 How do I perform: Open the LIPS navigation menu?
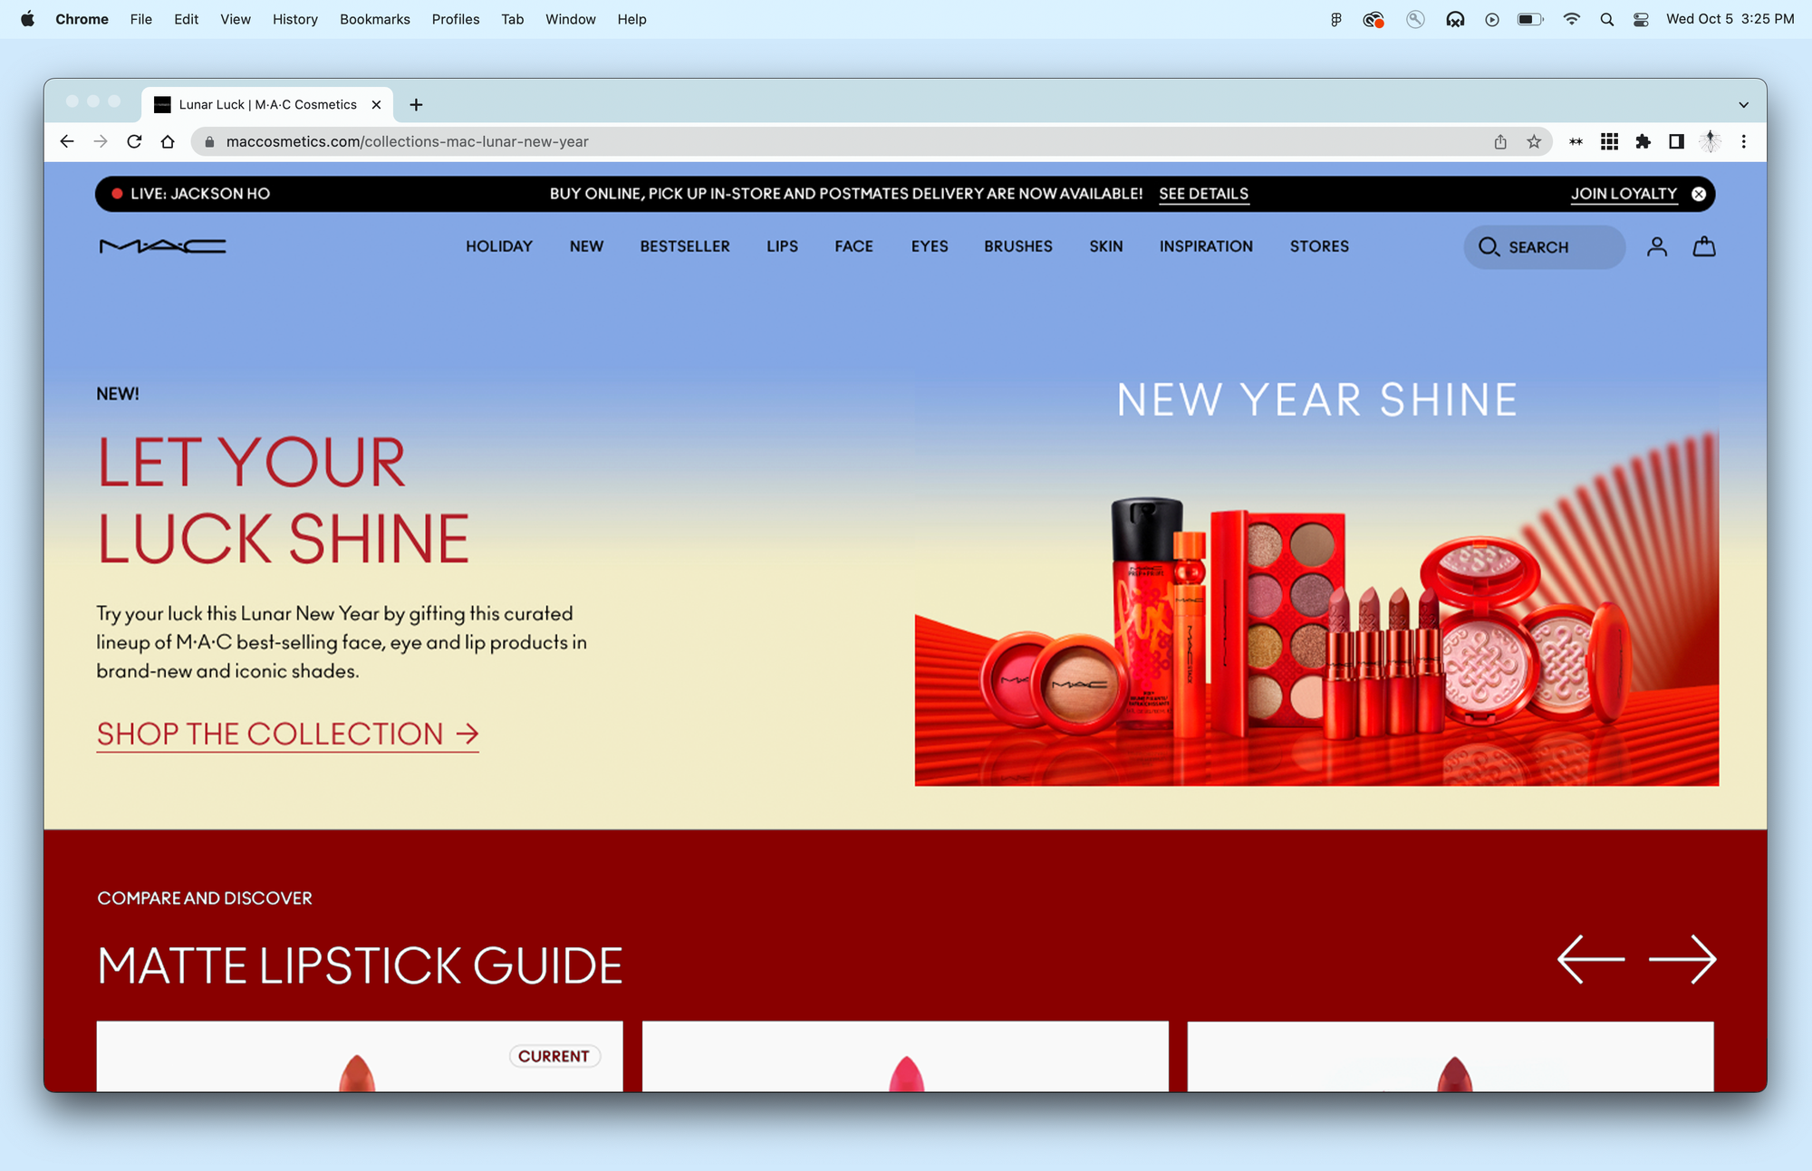782,246
